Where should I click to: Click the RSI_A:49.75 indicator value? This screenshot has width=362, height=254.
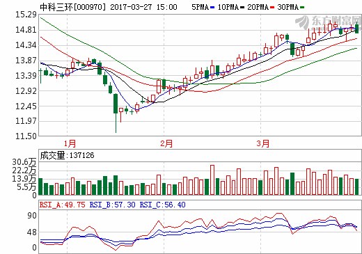tap(63, 205)
